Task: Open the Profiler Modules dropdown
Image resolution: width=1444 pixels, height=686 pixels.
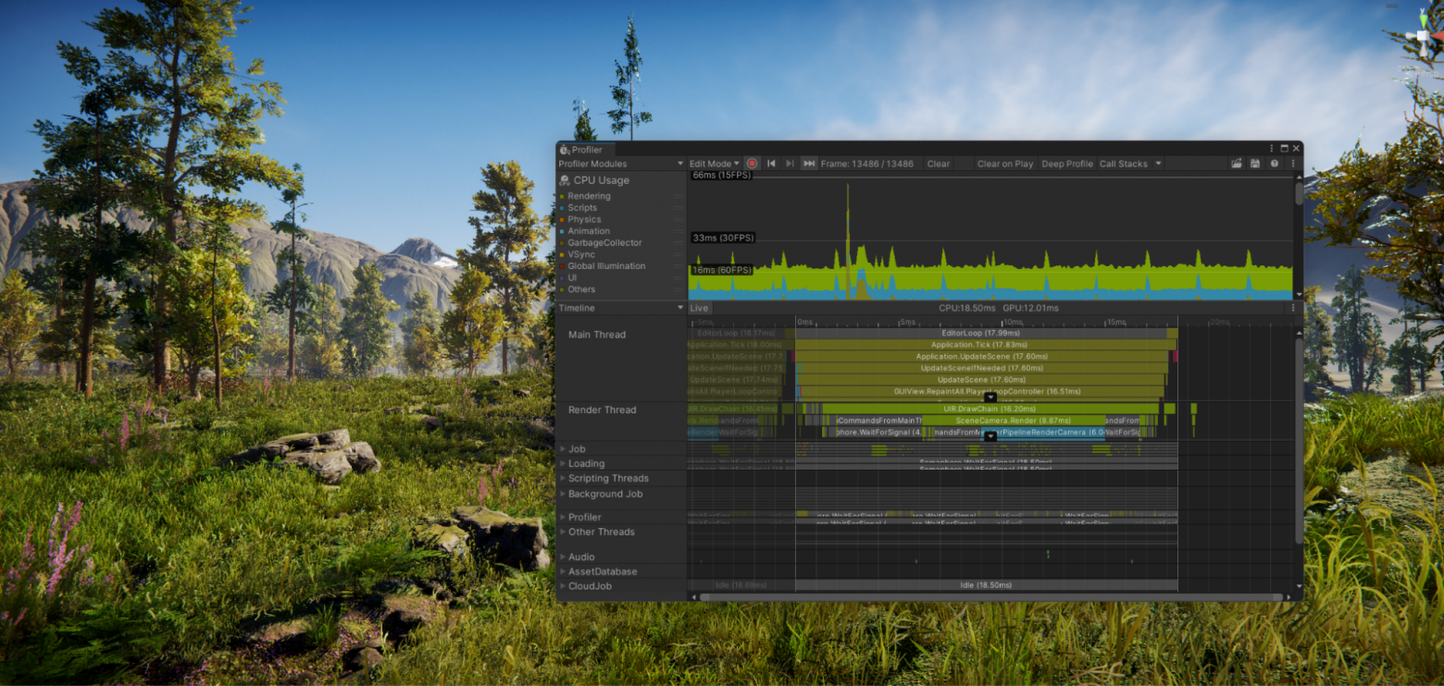Action: coord(620,164)
